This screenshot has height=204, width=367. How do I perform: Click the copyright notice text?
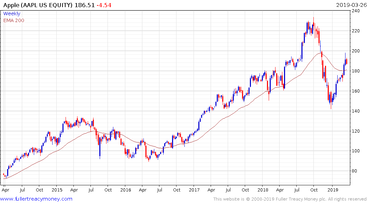[x=290, y=199]
